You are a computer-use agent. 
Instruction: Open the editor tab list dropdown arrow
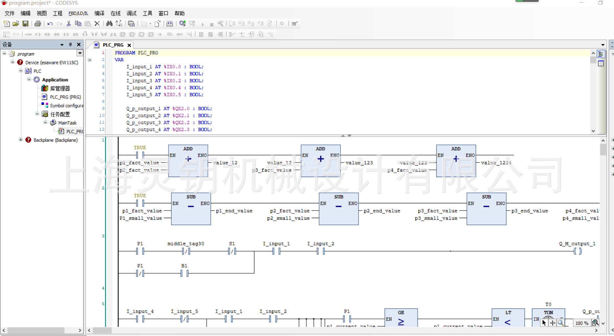[x=603, y=45]
